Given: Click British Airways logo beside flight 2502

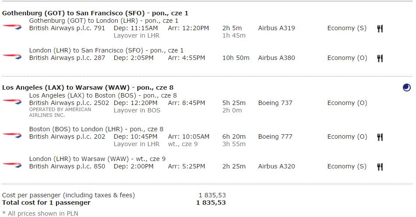Looking at the screenshot, I should (12, 101).
